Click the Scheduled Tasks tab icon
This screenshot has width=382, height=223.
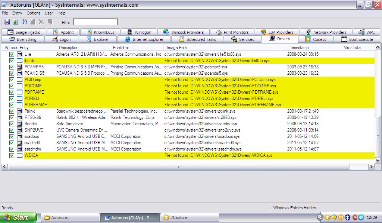click(x=181, y=39)
